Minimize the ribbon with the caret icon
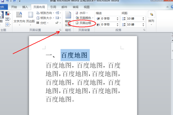This screenshot has height=115, width=173. (168, 7)
